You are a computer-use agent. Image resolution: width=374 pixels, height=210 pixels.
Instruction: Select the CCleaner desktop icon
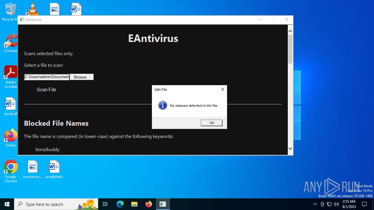[x=11, y=44]
